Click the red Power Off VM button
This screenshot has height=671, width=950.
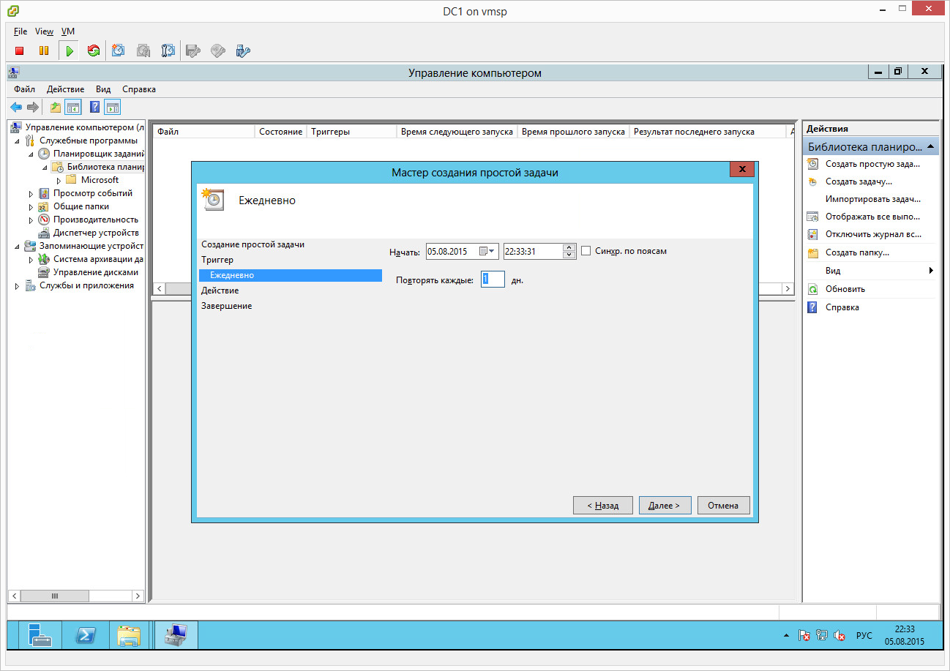click(x=20, y=50)
